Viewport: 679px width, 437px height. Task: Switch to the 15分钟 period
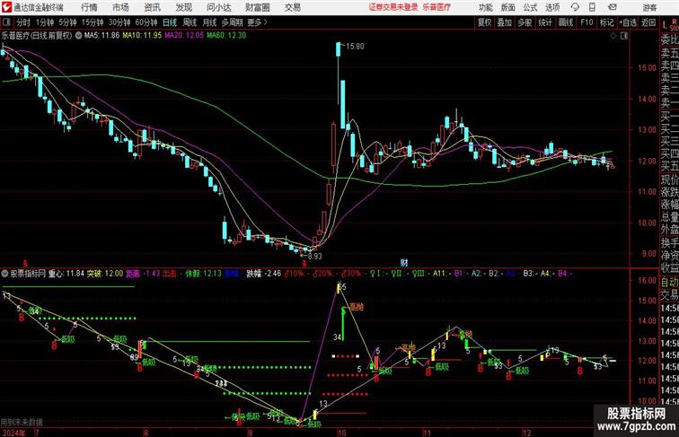coord(93,22)
